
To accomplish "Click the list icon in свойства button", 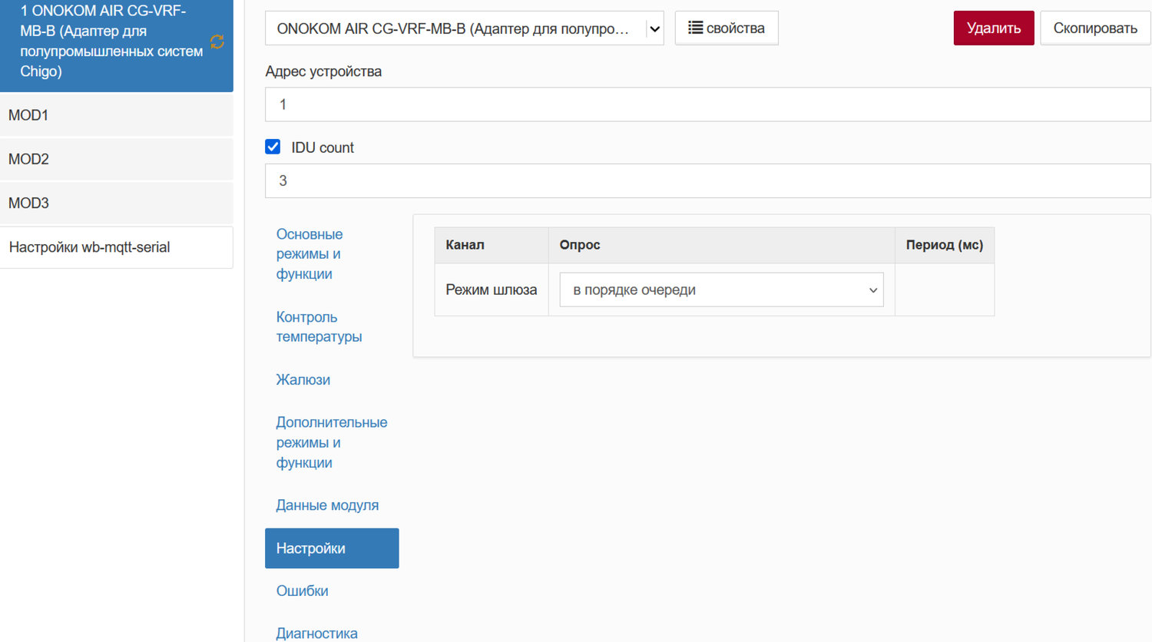I will click(695, 28).
